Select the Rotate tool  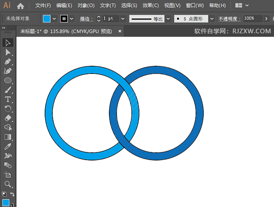click(x=8, y=109)
